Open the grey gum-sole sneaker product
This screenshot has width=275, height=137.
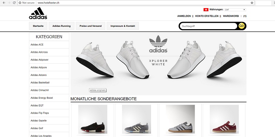coord(180,119)
